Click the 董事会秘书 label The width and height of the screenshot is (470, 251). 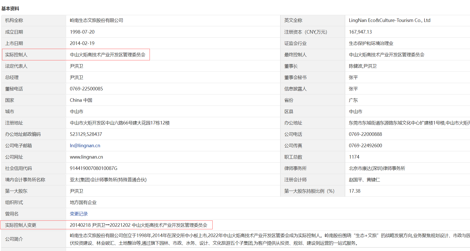(295, 78)
